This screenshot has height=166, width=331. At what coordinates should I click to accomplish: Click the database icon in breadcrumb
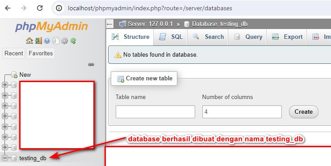(187, 24)
